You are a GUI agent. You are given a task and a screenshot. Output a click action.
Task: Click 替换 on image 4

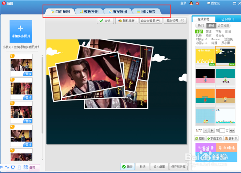[28, 144]
